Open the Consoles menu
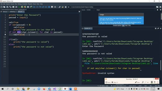The width and height of the screenshot is (162, 91). point(25,4)
